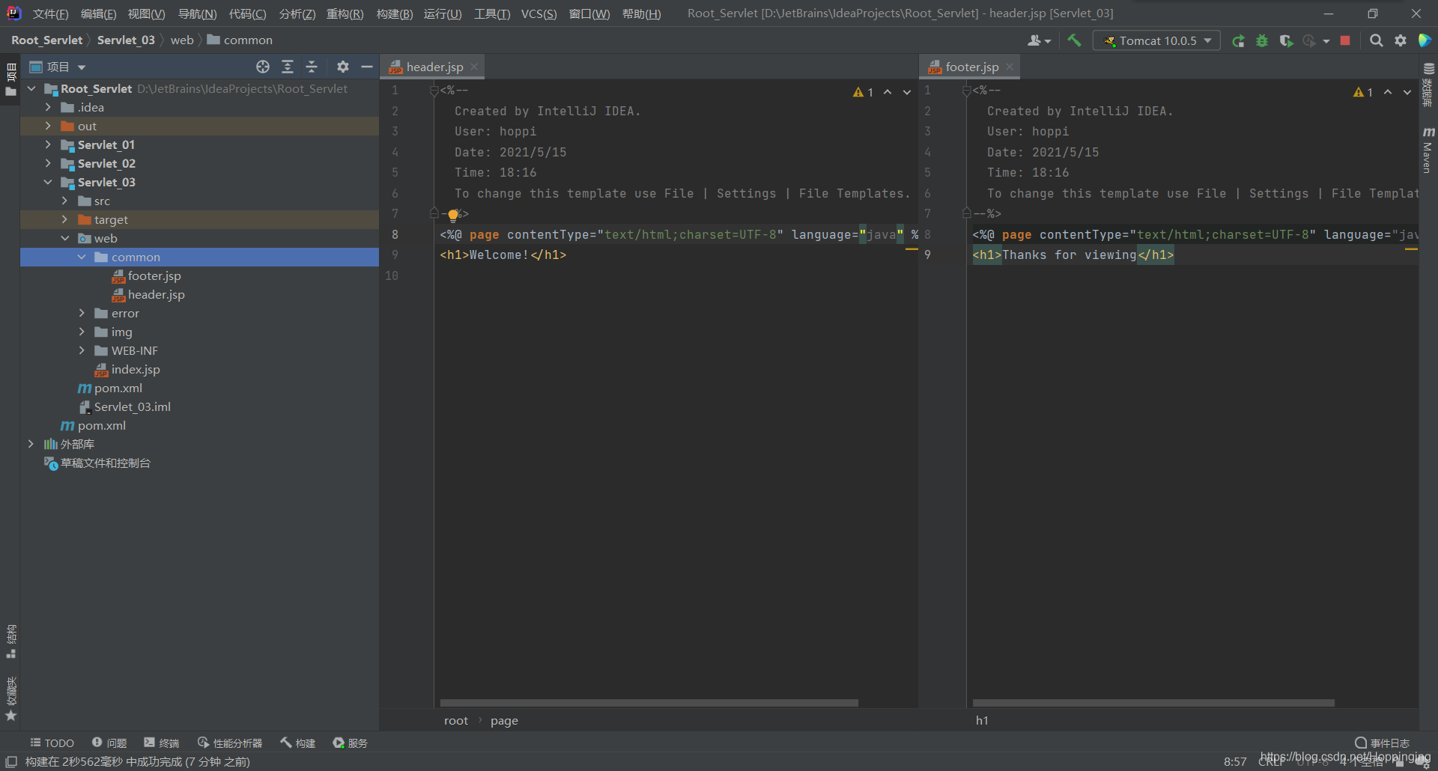Viewport: 1438px width, 771px height.
Task: Click the Run with Coverage icon
Action: [1286, 40]
